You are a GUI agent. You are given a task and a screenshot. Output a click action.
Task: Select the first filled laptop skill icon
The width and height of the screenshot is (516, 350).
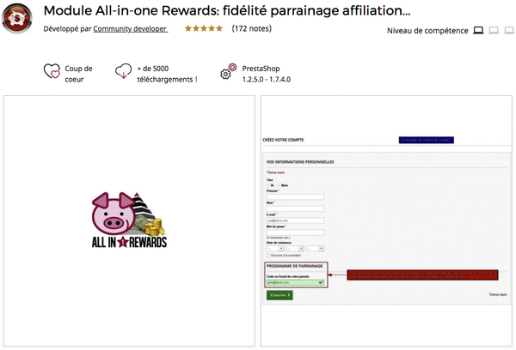(x=478, y=31)
